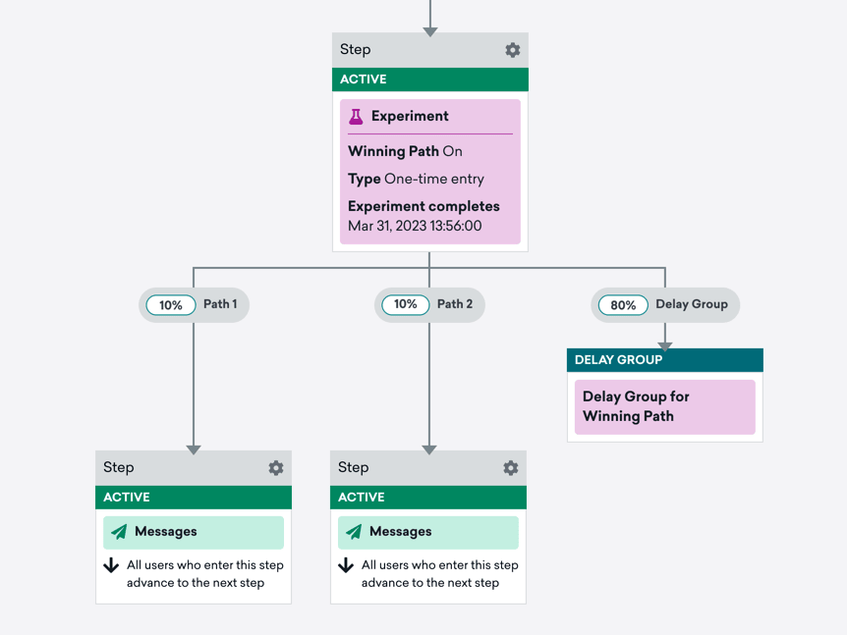Select the 80% Delay Group badge
The width and height of the screenshot is (847, 635).
tap(623, 305)
